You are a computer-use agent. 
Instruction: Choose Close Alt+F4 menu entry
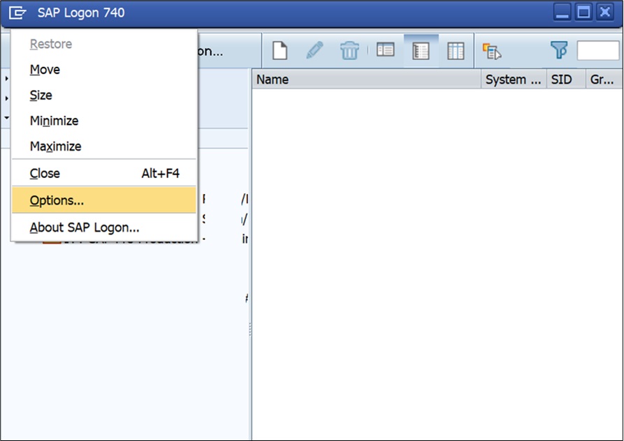(x=103, y=173)
